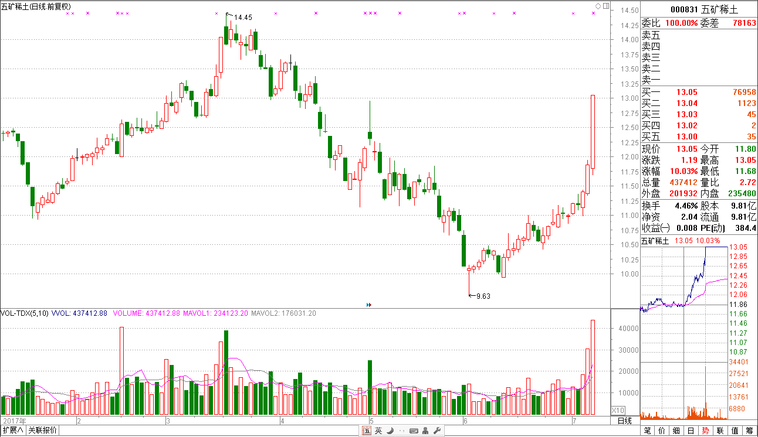Screen dimensions: 758x437
Task: Click the intraday volume spike in mini chart
Action: click(705, 392)
